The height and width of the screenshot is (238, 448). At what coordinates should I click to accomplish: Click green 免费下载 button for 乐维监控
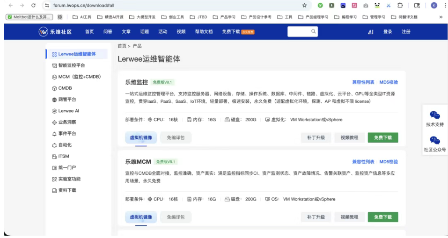[x=382, y=137]
